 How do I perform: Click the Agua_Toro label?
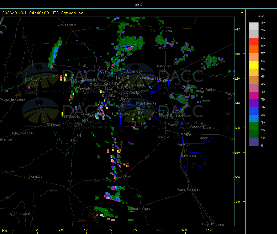pos(33,79)
